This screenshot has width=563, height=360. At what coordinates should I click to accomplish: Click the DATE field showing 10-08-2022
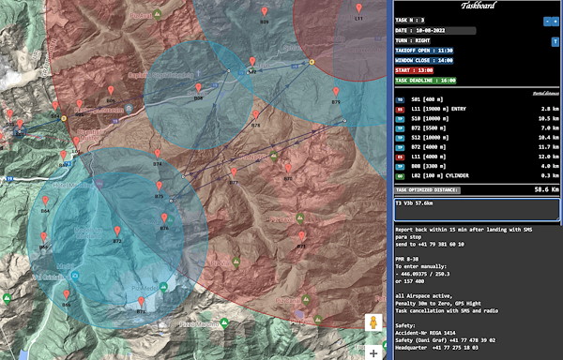click(435, 31)
